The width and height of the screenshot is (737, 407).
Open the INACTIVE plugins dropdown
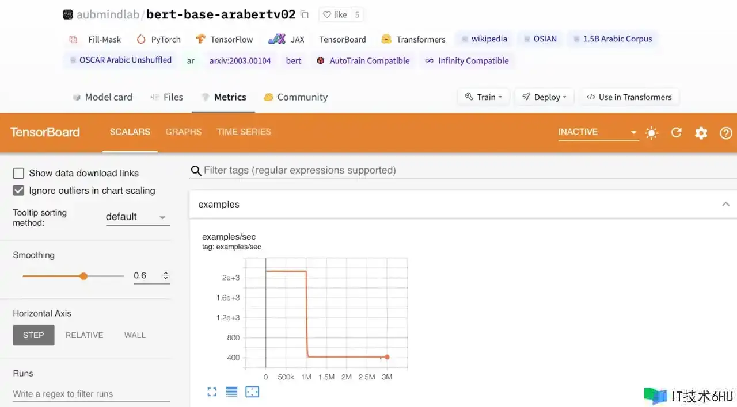coord(598,132)
